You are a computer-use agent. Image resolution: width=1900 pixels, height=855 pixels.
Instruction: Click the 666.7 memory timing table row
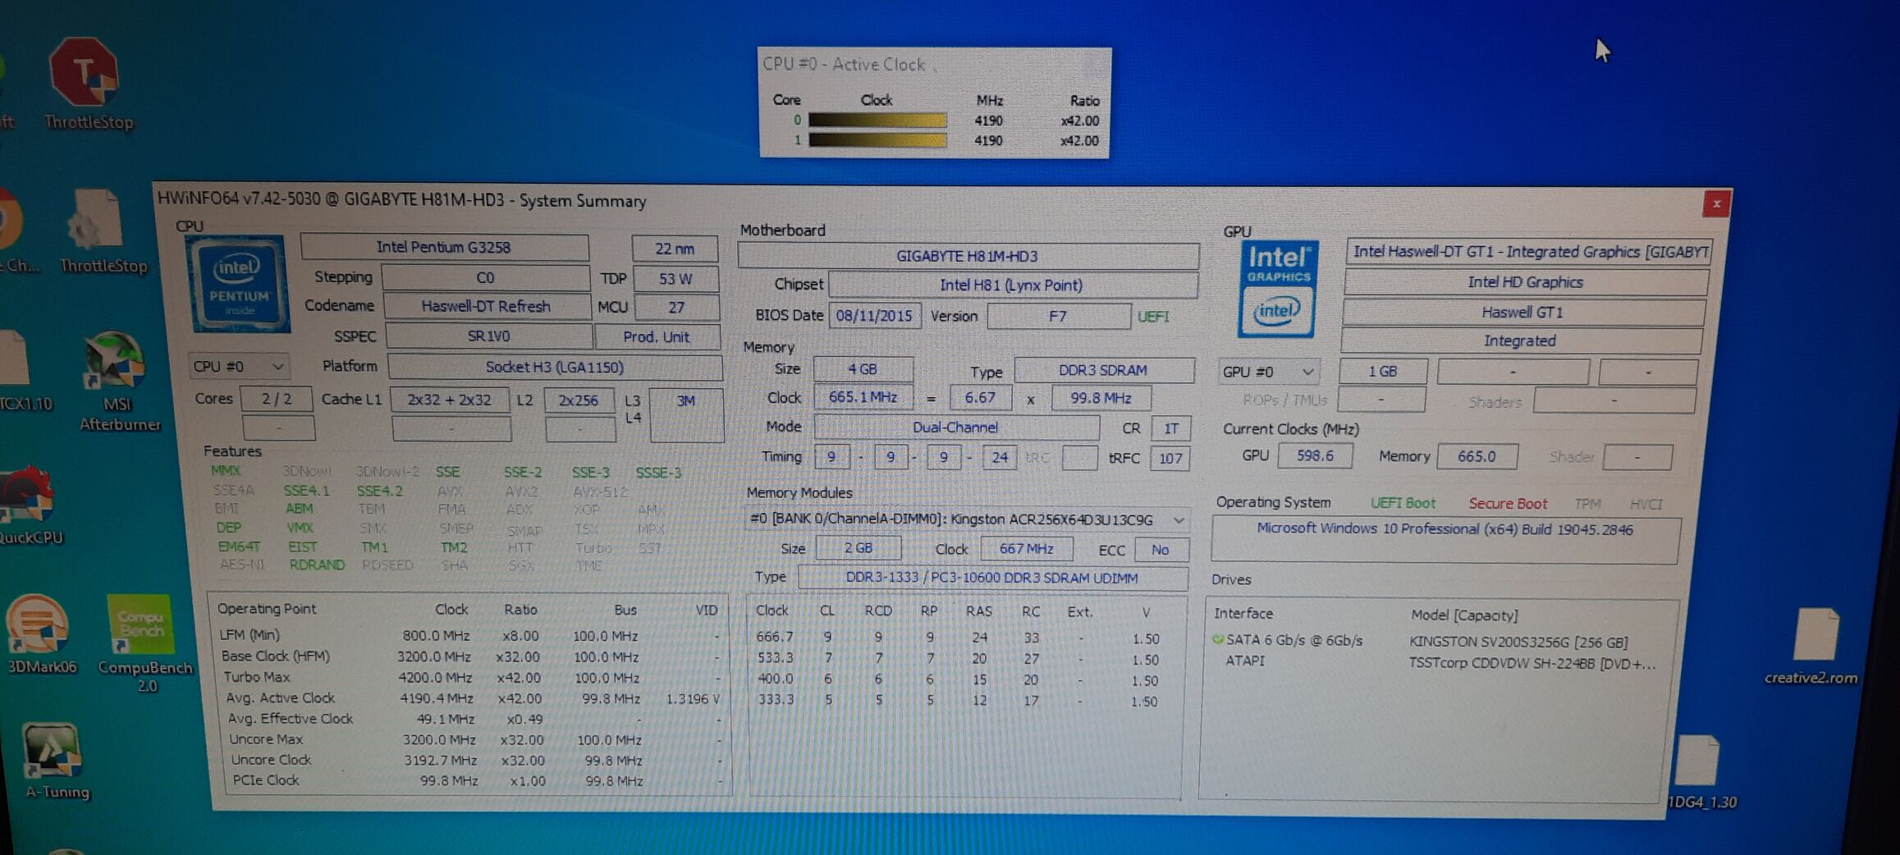click(959, 638)
